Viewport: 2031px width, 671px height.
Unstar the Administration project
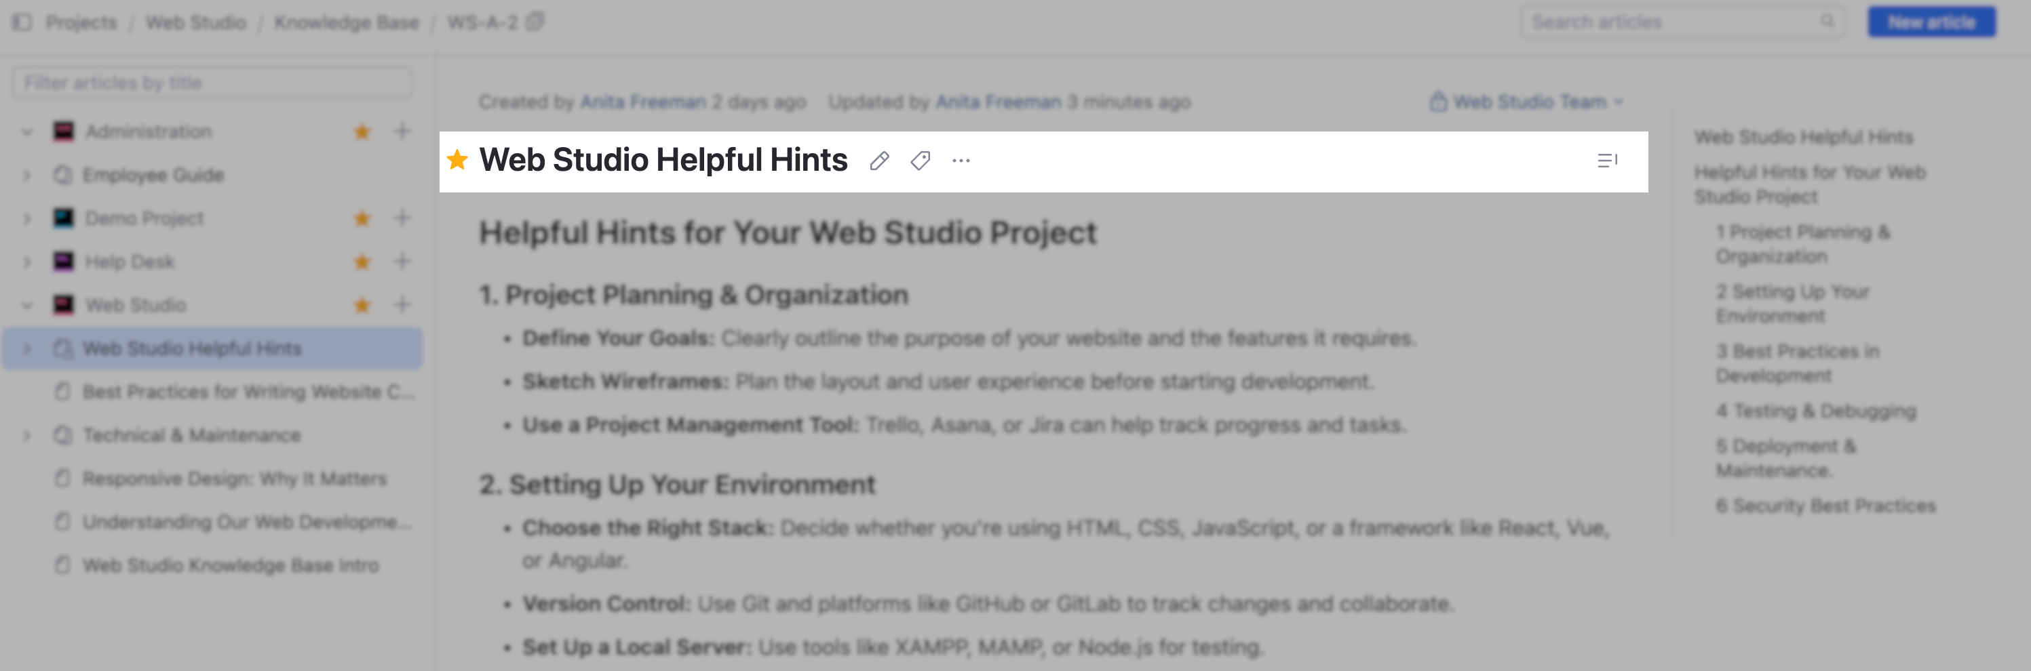point(361,131)
